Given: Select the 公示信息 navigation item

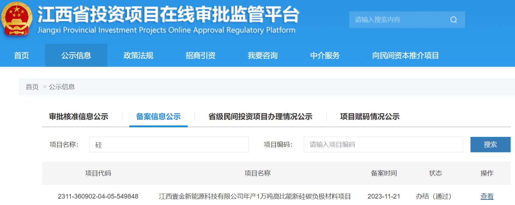Looking at the screenshot, I should 76,56.
